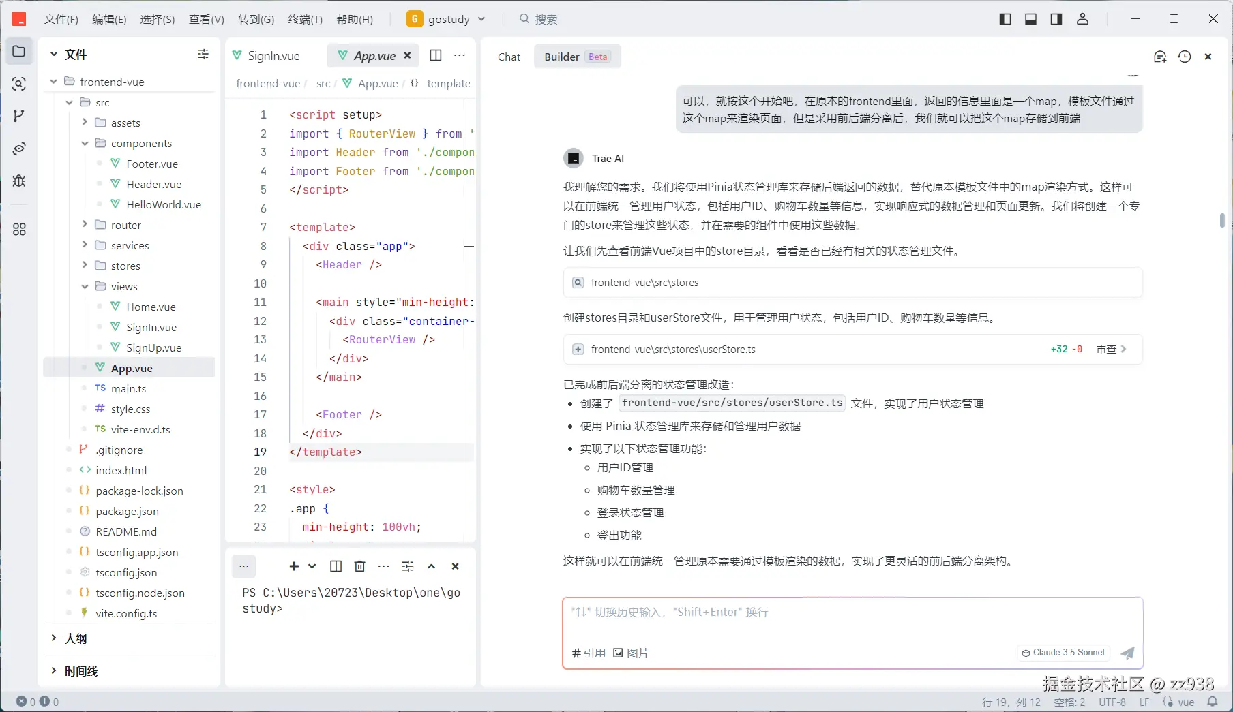The image size is (1233, 712).
Task: Close the terminal panel
Action: coord(456,566)
